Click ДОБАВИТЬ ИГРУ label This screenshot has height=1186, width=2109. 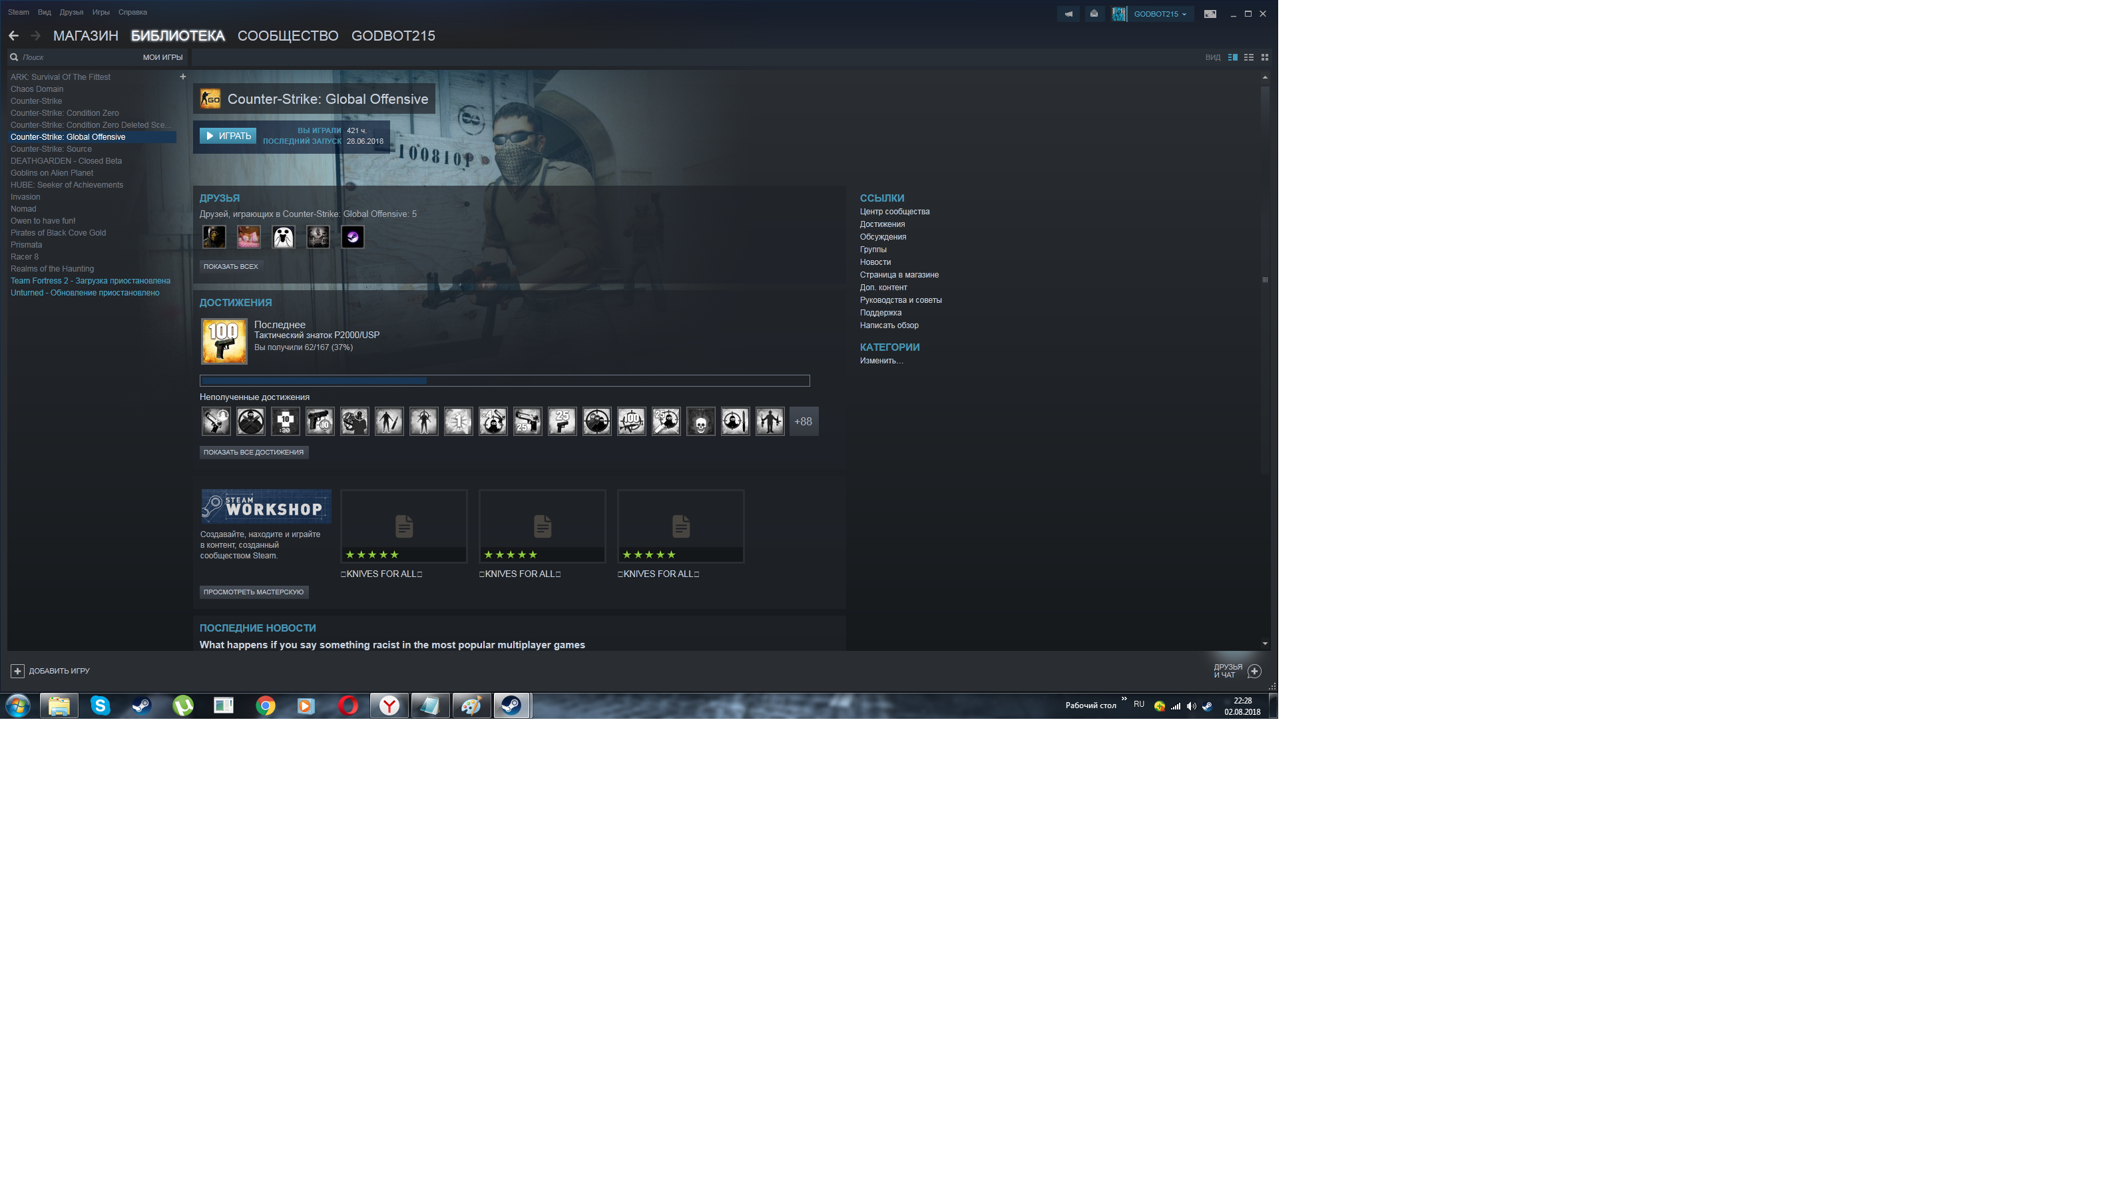click(59, 671)
